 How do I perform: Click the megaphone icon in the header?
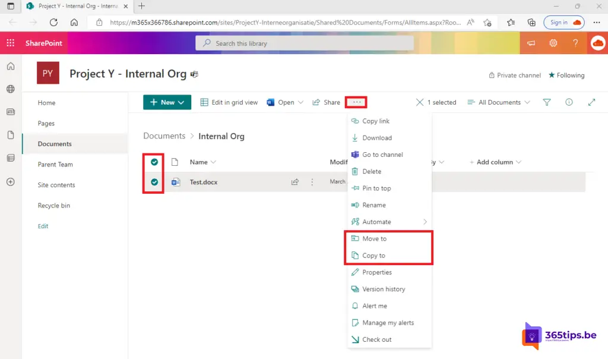pos(531,43)
